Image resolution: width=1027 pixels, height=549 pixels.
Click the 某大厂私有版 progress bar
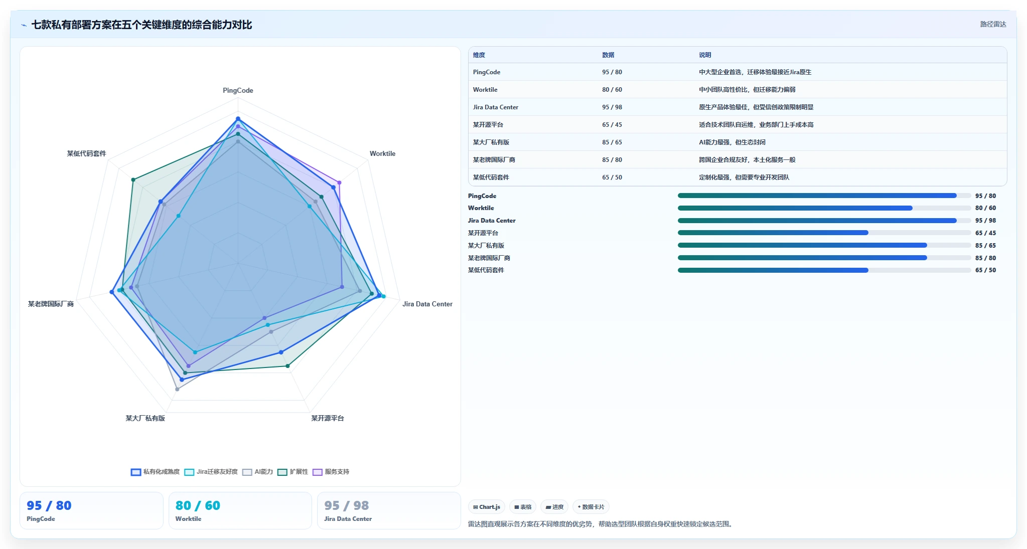(824, 245)
